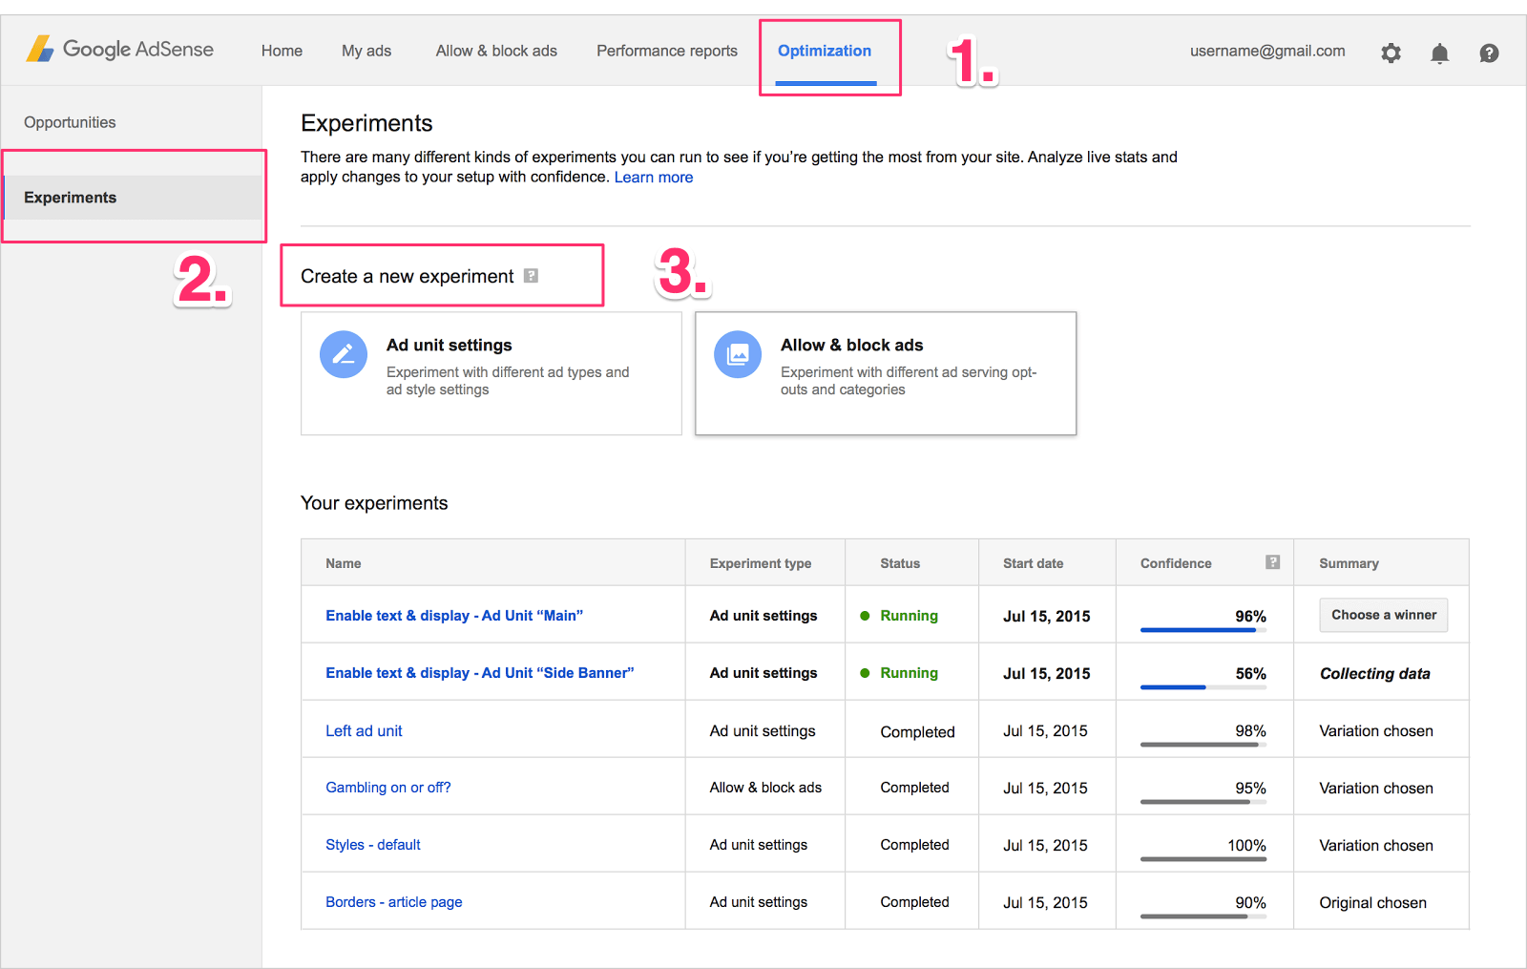Open the Confidence column help icon
Viewport: 1527px width, 969px height.
pyautogui.click(x=1273, y=562)
